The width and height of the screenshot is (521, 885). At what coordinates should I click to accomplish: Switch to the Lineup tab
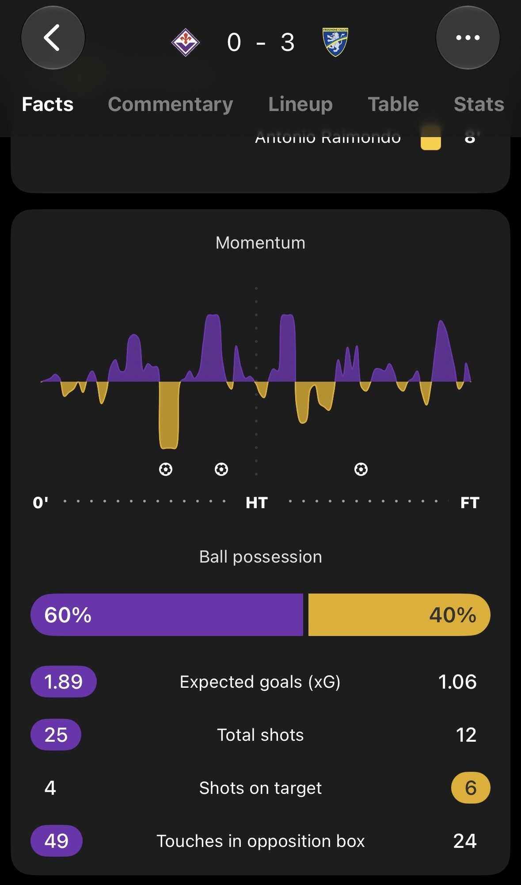click(x=300, y=104)
